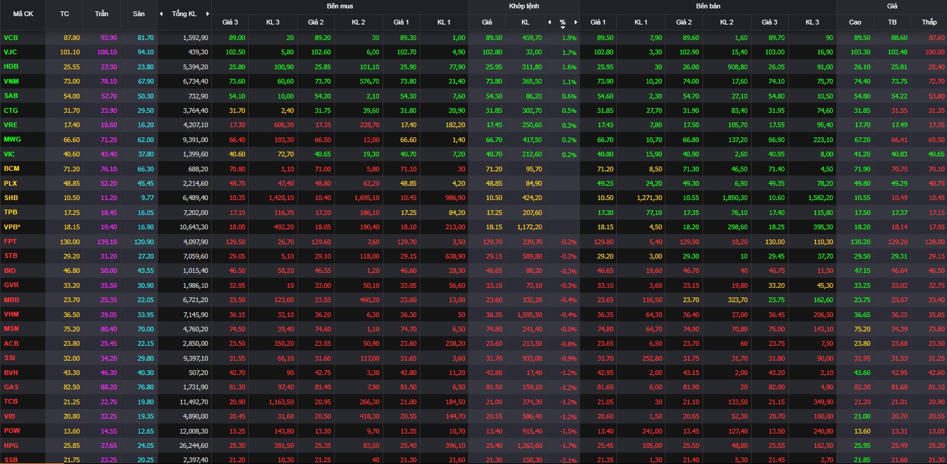Open stock symbol PLX
The width and height of the screenshot is (947, 464).
click(x=10, y=183)
